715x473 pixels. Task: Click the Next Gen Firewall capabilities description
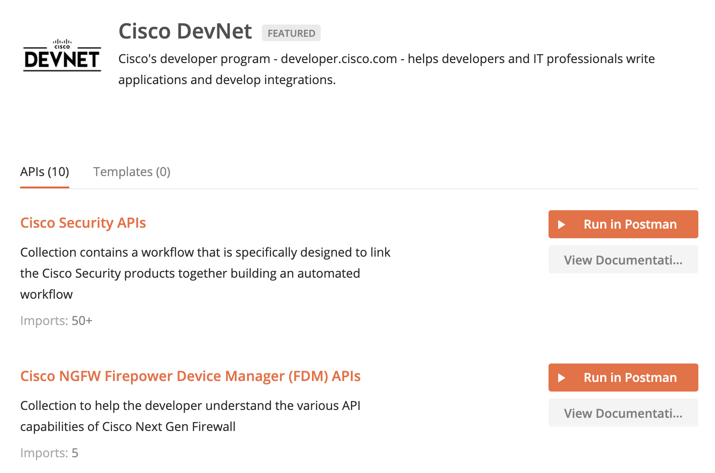[x=190, y=416]
